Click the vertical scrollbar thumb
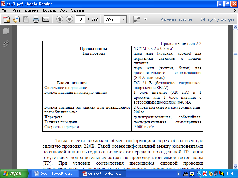 coord(235,53)
